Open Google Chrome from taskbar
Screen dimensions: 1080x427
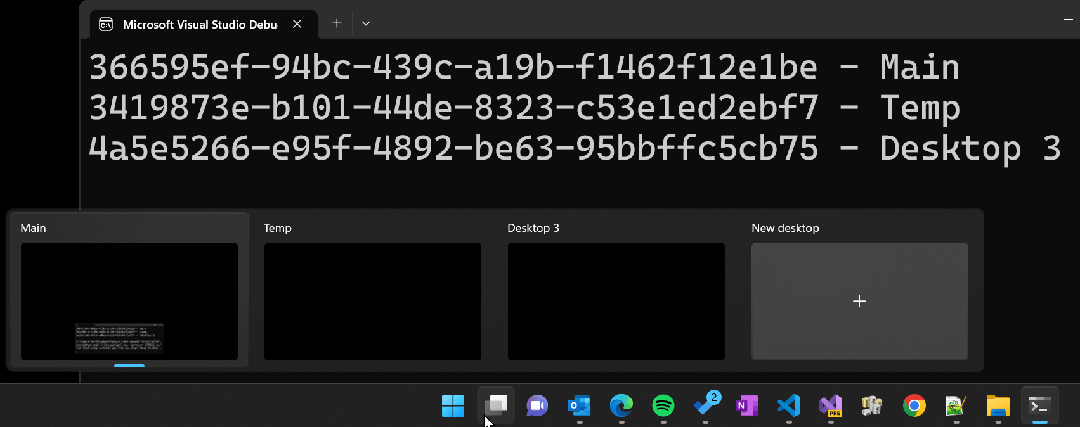pyautogui.click(x=914, y=405)
